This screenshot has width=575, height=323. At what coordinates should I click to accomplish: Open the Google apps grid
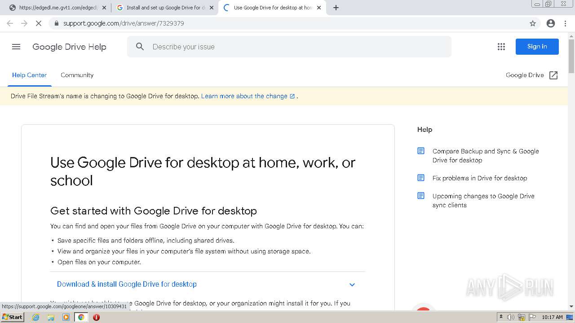tap(501, 47)
